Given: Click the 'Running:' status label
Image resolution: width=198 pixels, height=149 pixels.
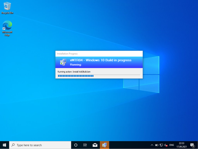Looking at the screenshot, I should point(76,65).
